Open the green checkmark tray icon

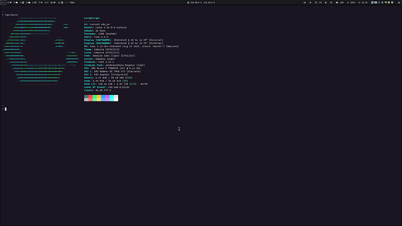(389, 2)
